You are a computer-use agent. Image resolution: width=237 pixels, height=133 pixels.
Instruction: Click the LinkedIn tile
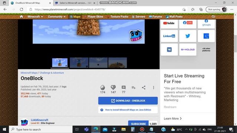(169, 36)
